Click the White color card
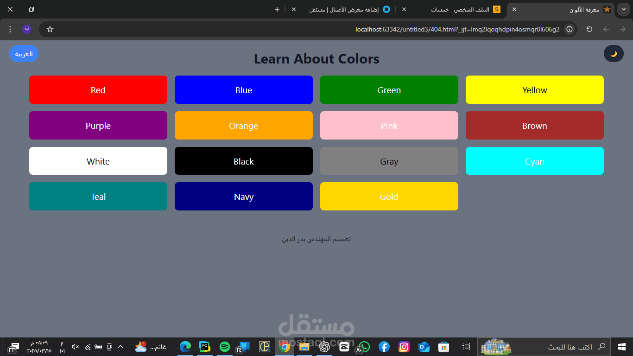 98,161
